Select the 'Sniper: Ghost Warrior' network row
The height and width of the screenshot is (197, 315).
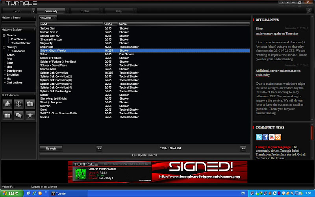pos(145,51)
